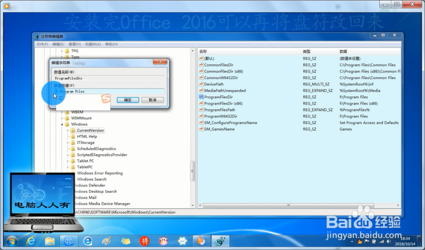Select the HTML Help tree item
Image resolution: width=425 pixels, height=250 pixels.
point(87,136)
